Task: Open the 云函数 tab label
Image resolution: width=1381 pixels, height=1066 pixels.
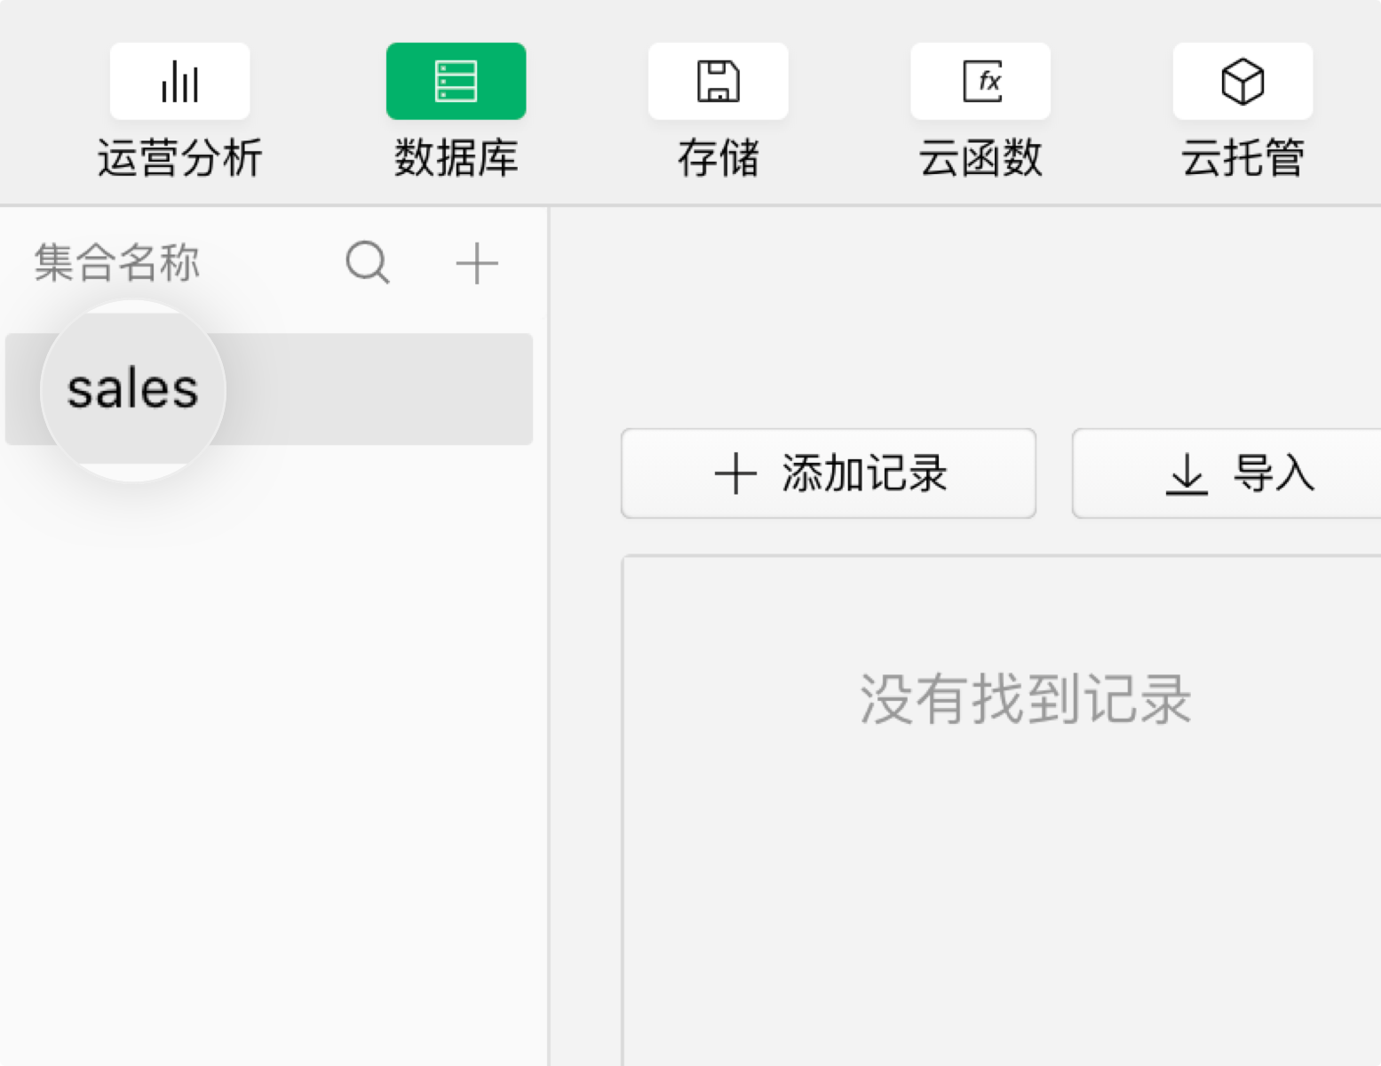Action: [x=980, y=159]
